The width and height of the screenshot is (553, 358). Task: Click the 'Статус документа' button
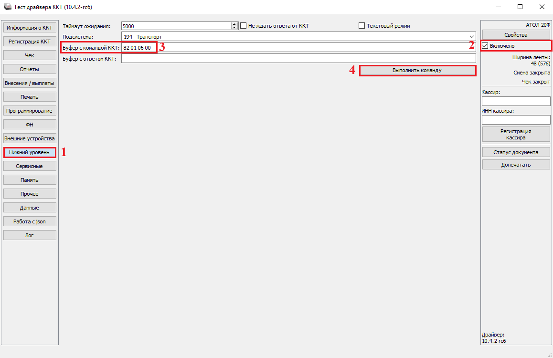[x=516, y=152]
